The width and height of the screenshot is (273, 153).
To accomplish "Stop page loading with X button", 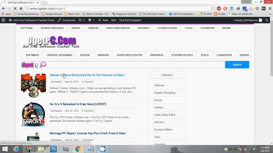I will (15, 8).
